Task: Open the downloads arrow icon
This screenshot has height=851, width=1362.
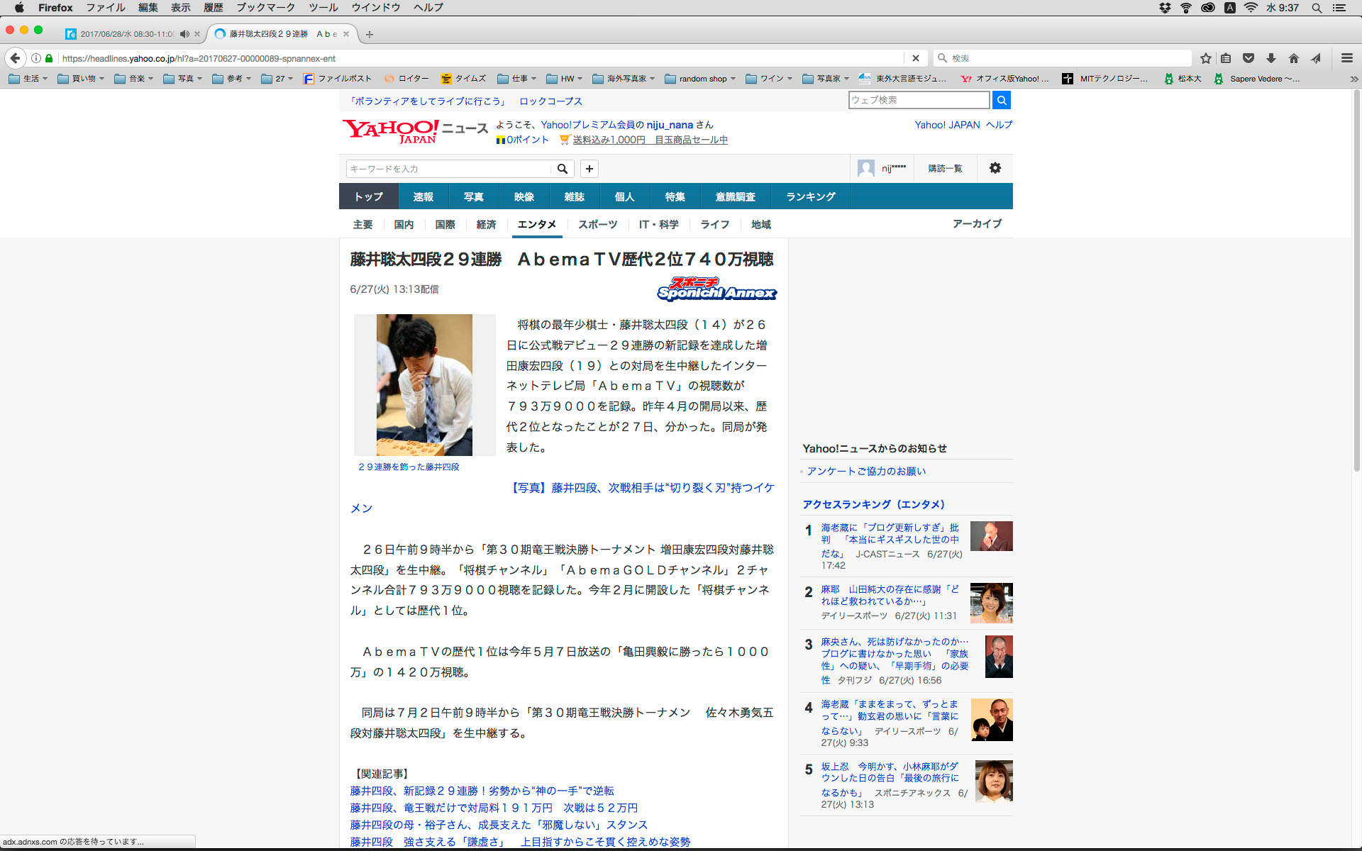Action: pyautogui.click(x=1271, y=58)
